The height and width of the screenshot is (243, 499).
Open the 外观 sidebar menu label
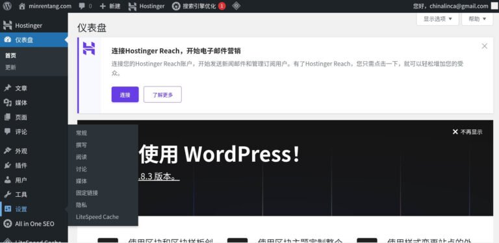[x=21, y=151]
